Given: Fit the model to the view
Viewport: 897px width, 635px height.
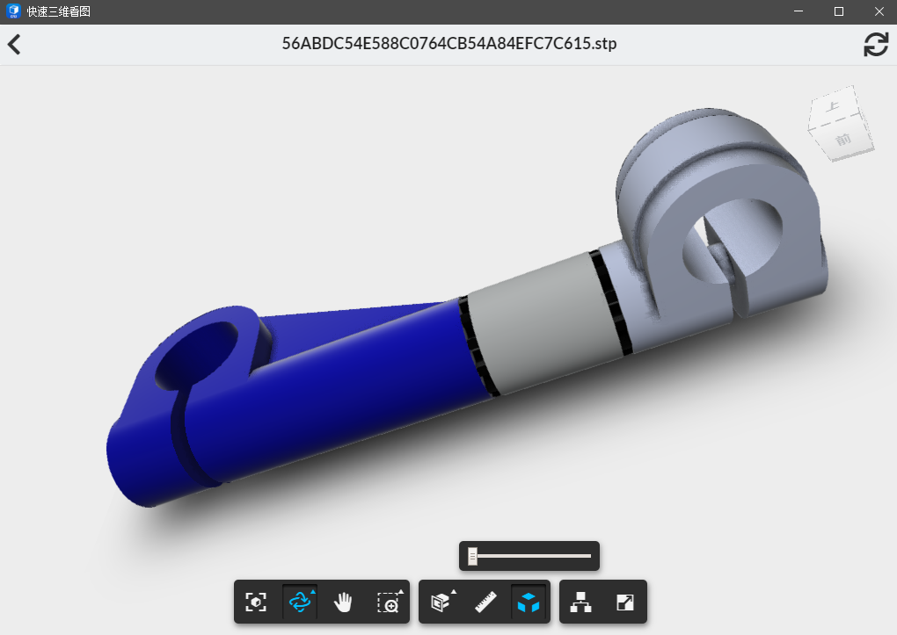Looking at the screenshot, I should (x=256, y=602).
